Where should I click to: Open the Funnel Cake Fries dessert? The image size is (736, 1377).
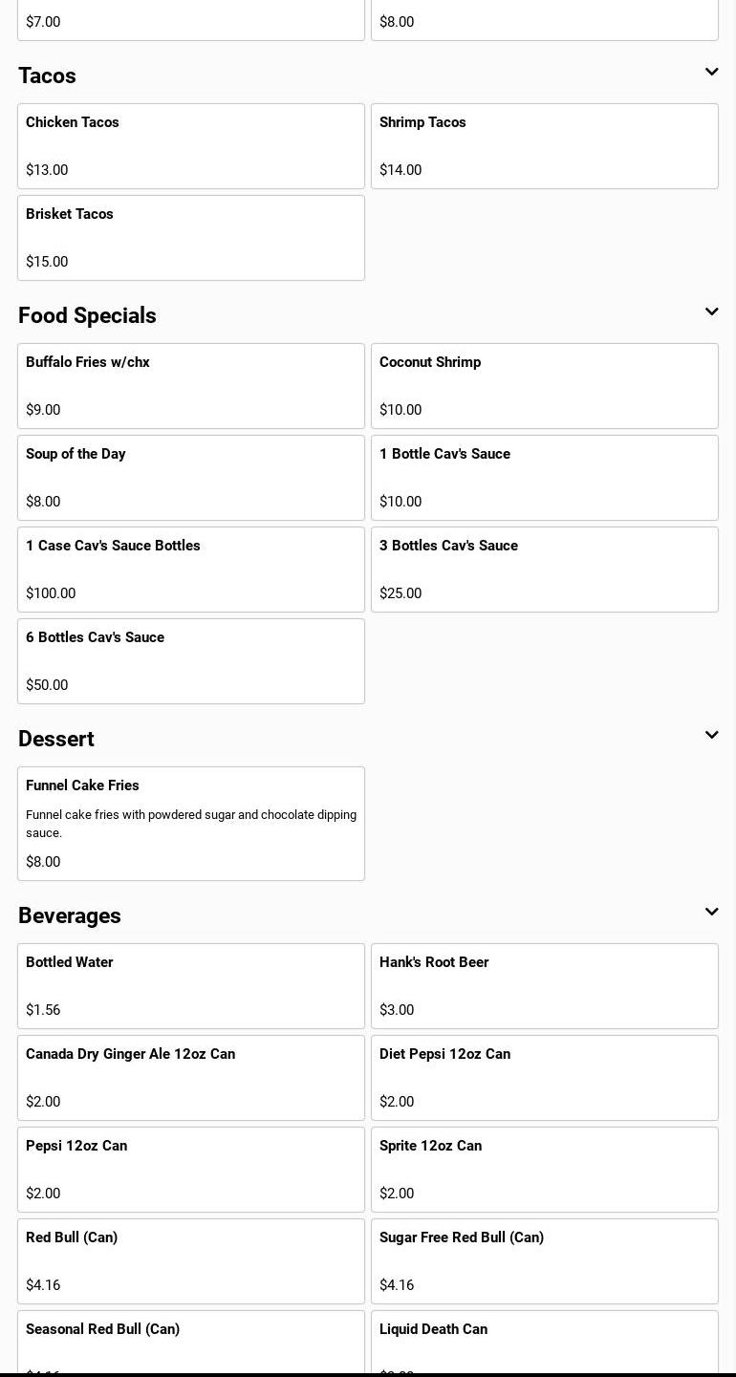point(191,824)
